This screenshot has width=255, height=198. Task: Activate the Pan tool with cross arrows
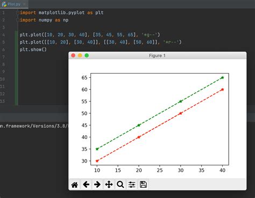[109, 185]
